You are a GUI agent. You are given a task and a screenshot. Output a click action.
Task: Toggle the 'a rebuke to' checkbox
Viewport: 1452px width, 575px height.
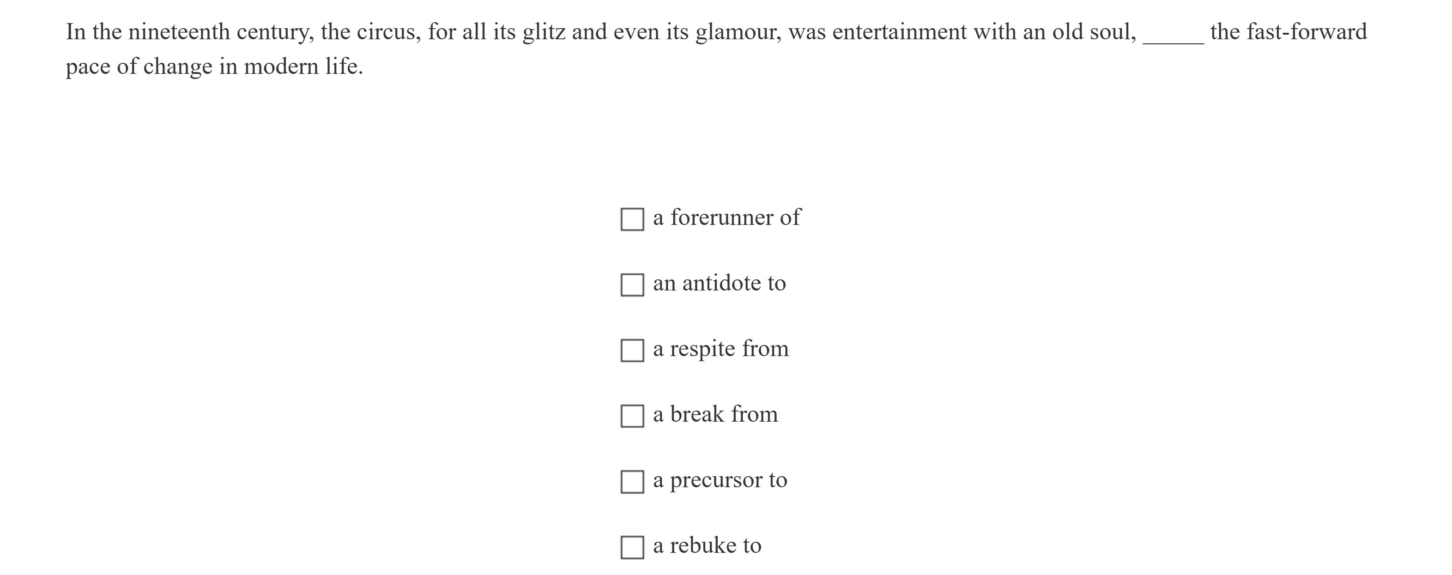click(x=632, y=547)
